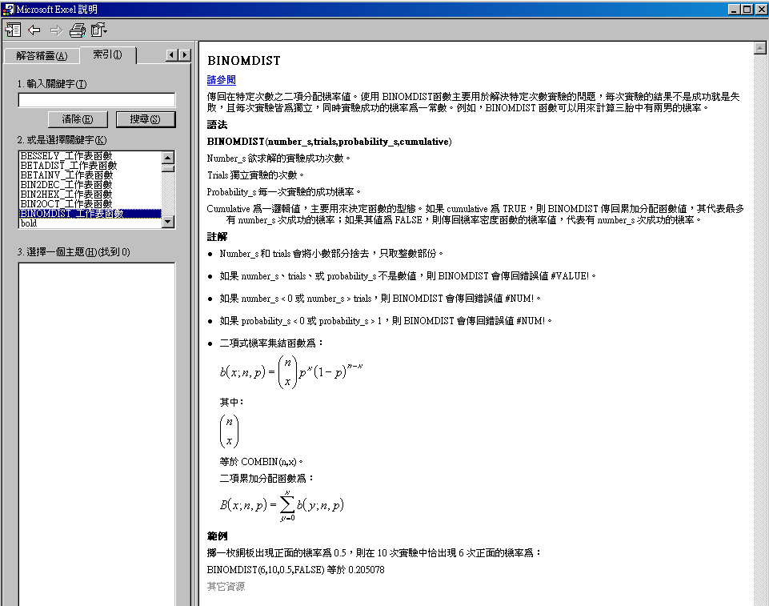The image size is (769, 606).
Task: Select BIN2HEX_工作表函數 in keyword list
Action: tap(66, 195)
